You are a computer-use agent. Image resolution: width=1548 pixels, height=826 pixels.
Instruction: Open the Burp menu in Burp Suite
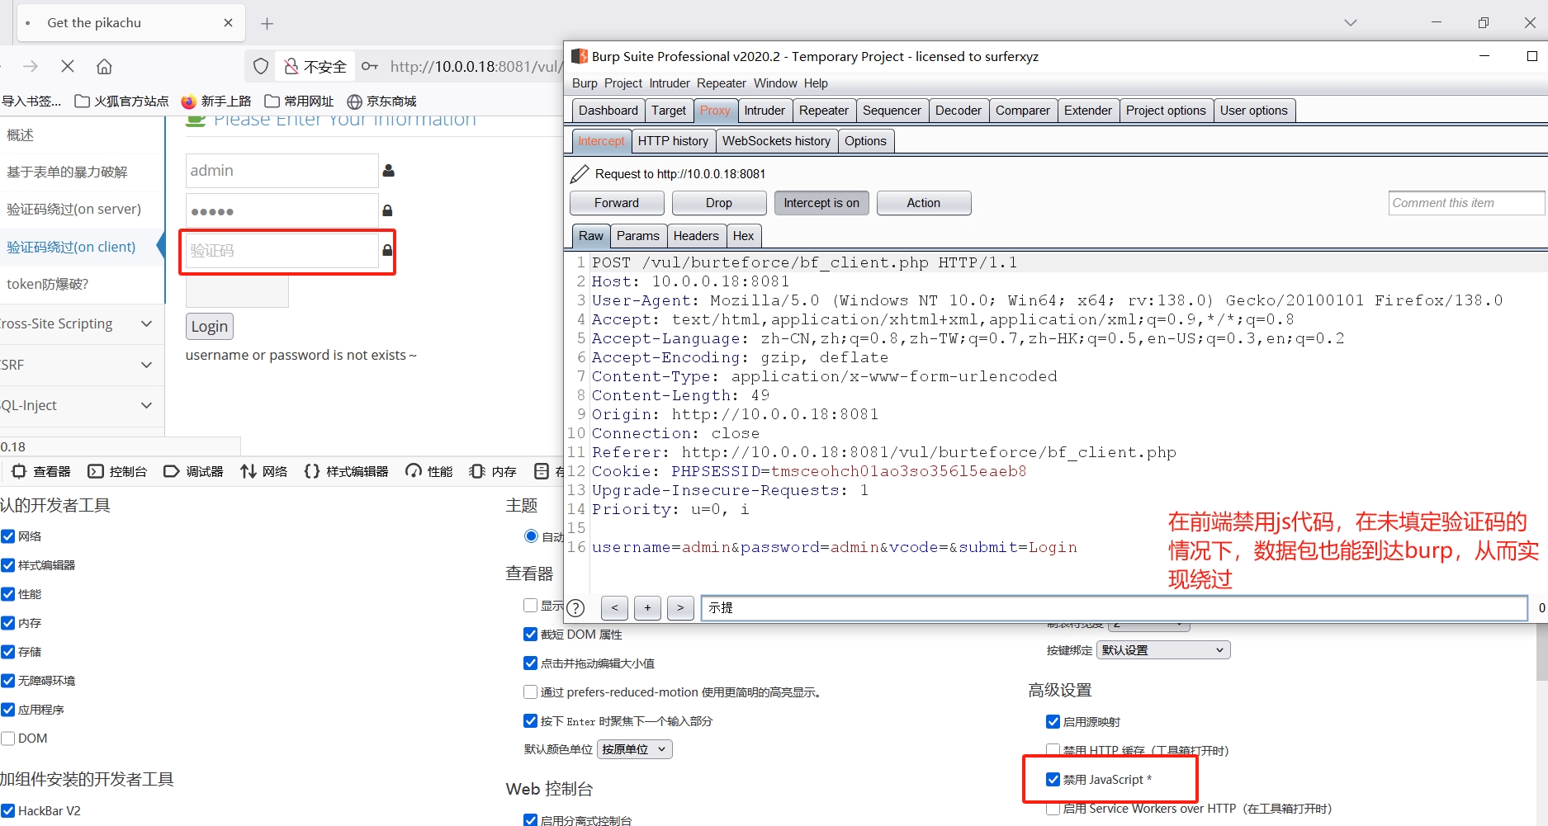(x=585, y=83)
